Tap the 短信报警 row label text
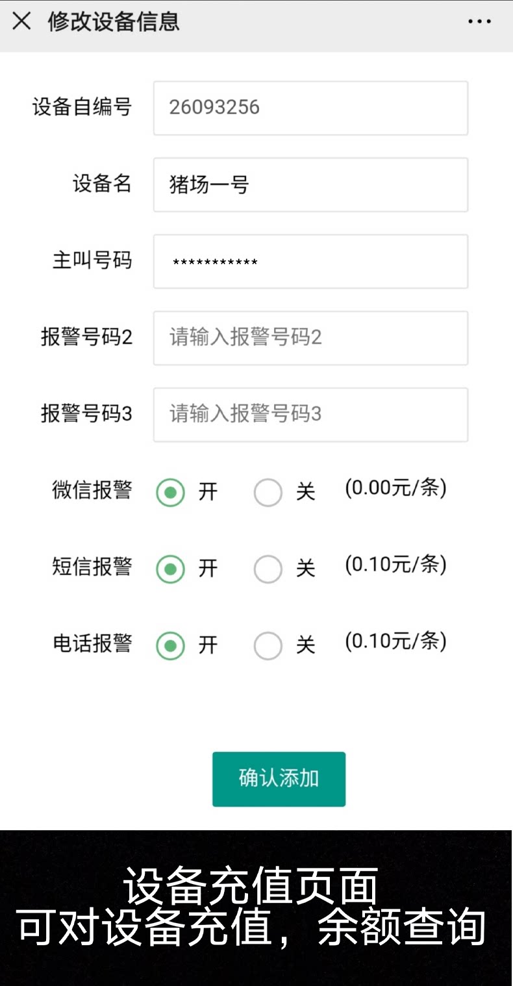The image size is (513, 986). coord(92,567)
